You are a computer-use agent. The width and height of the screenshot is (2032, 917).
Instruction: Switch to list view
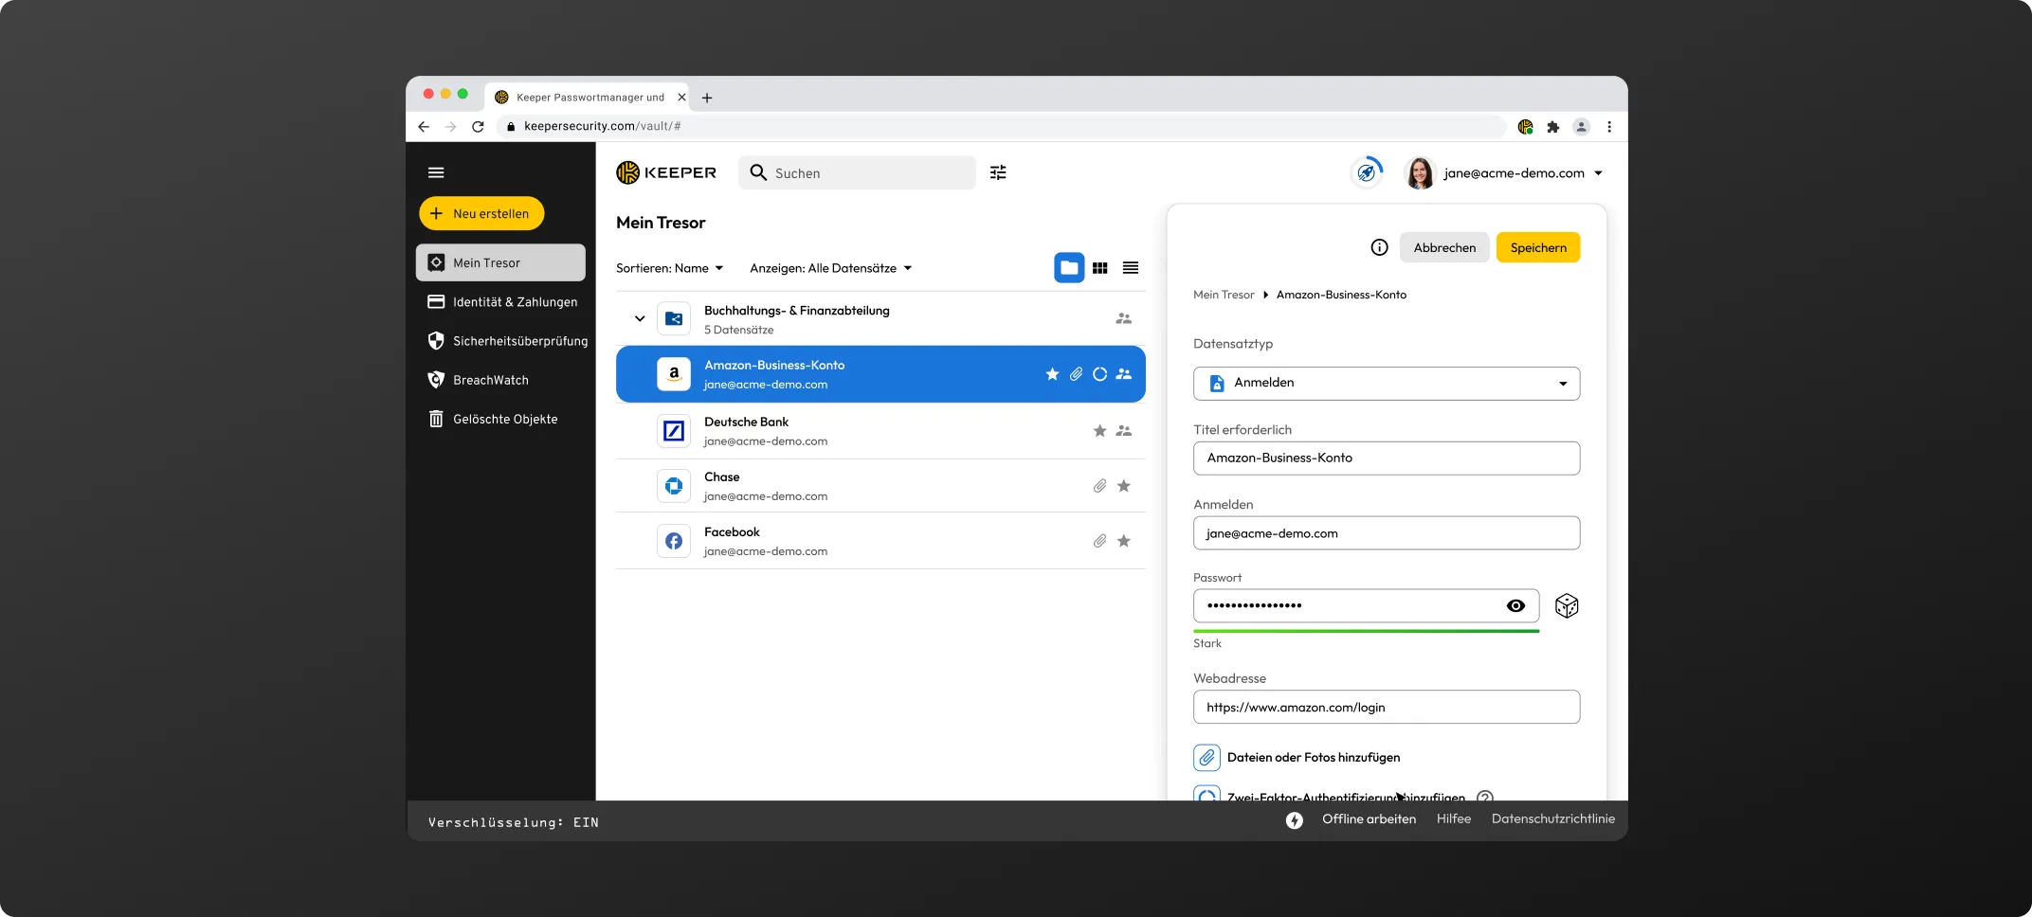click(1131, 268)
